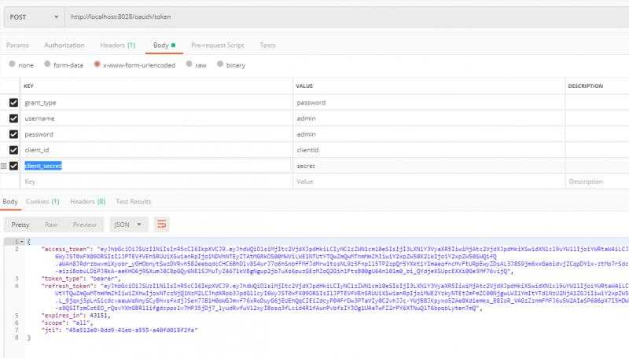Switch response view to Raw
629x358 pixels.
[x=51, y=225]
